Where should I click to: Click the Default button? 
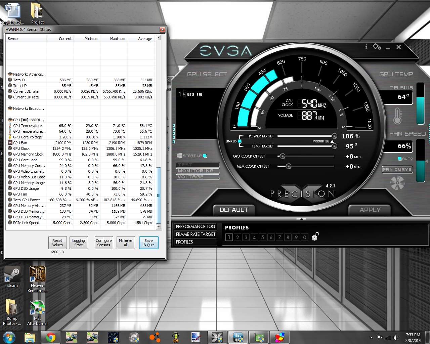point(234,210)
